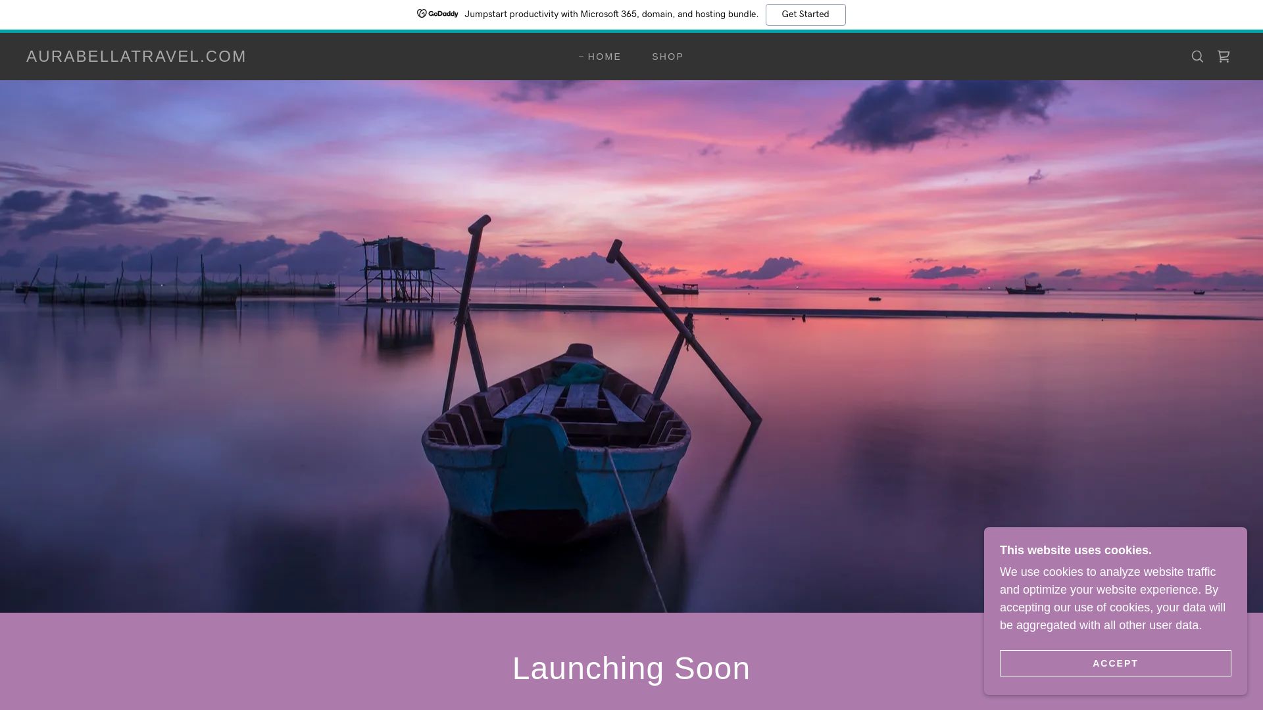
Task: Click the 'This website uses cookies.' heading
Action: pyautogui.click(x=1076, y=550)
